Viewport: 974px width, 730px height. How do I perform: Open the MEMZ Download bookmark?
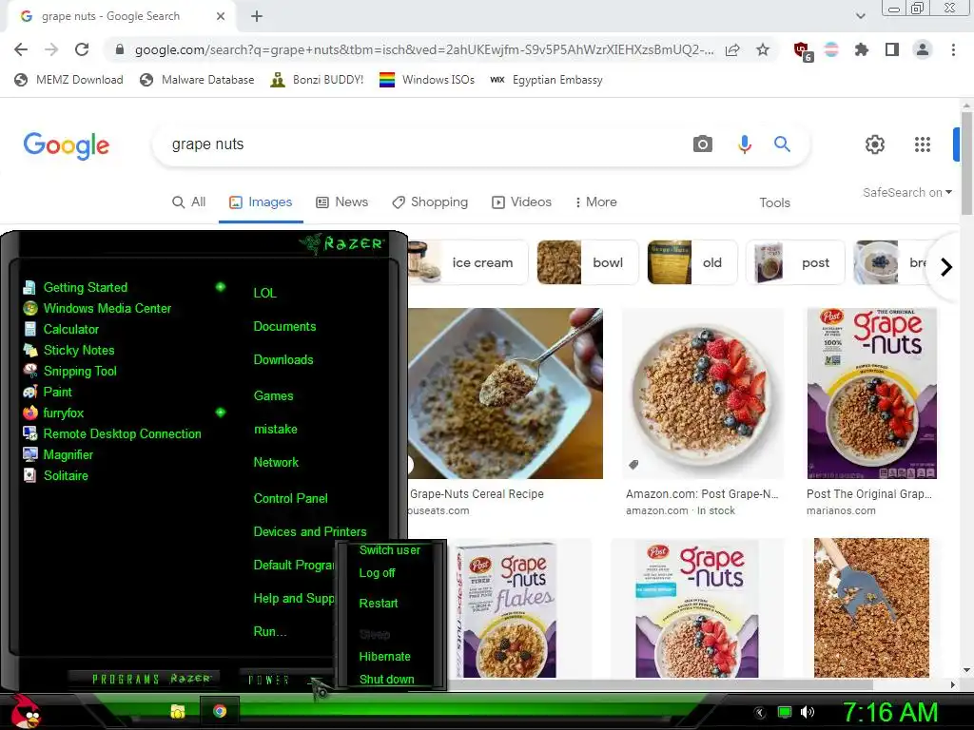pyautogui.click(x=68, y=80)
